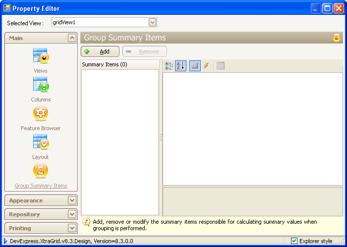The width and height of the screenshot is (347, 247).
Task: Click the Feature Browser label
Action: pyautogui.click(x=41, y=128)
